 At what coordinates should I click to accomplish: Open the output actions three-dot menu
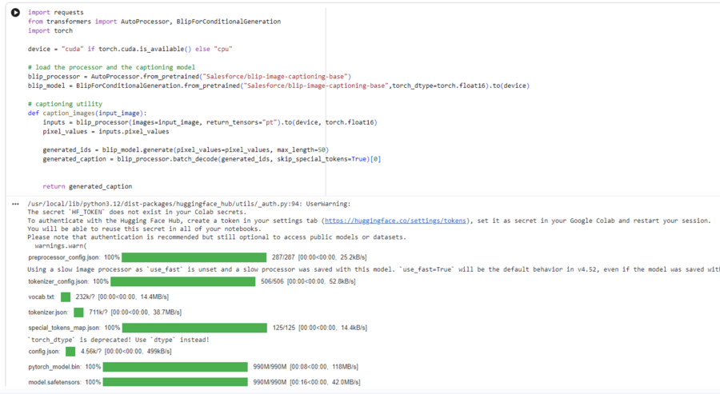15,204
